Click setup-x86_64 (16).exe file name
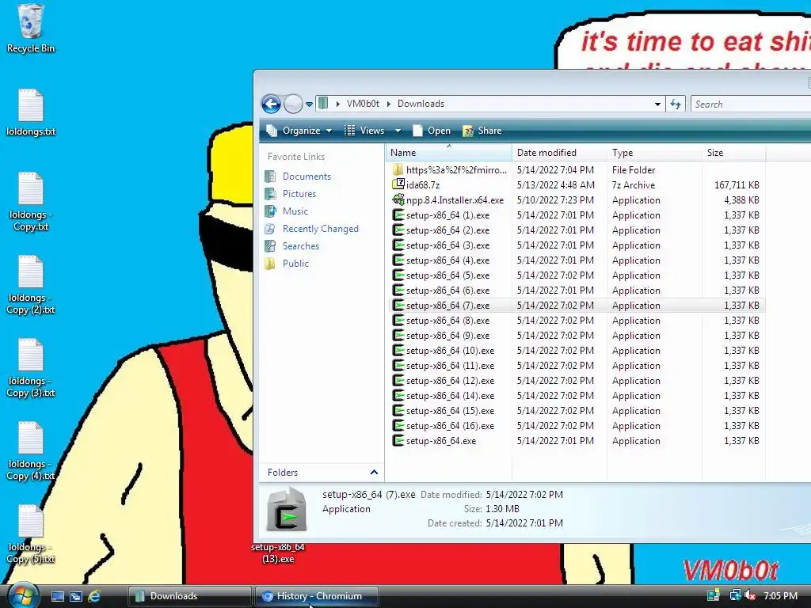 (x=450, y=425)
